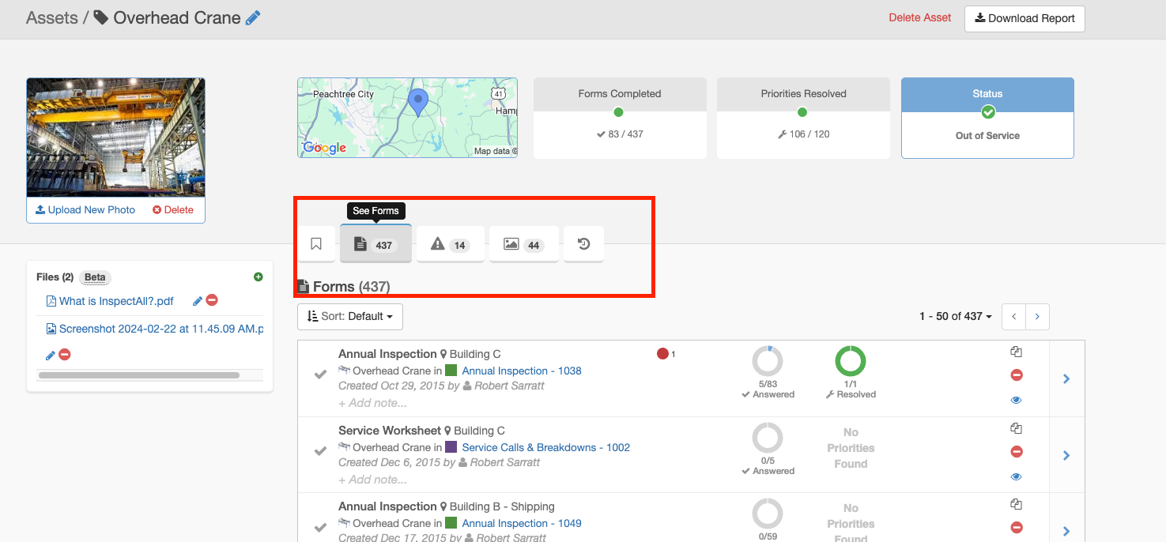Image resolution: width=1166 pixels, height=542 pixels.
Task: Delete the Service Worksheet form
Action: pyautogui.click(x=1017, y=452)
